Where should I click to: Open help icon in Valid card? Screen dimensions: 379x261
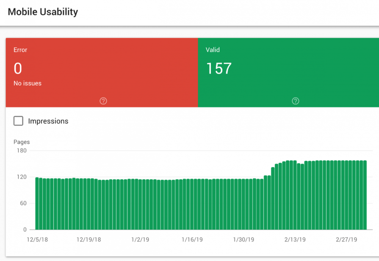(x=296, y=101)
